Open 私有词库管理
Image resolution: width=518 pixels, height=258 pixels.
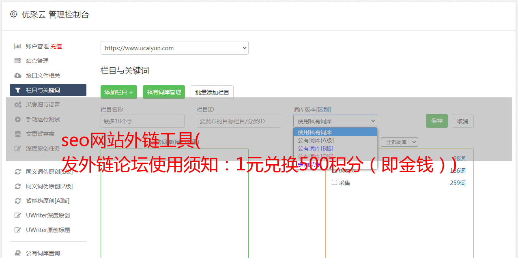pyautogui.click(x=164, y=92)
